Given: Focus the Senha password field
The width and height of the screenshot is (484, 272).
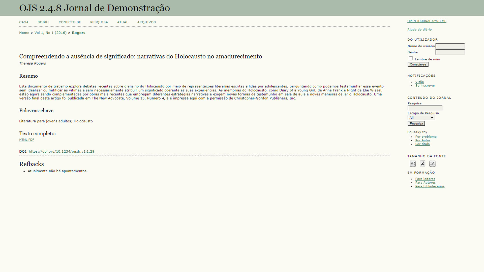Looking at the screenshot, I should [x=450, y=52].
